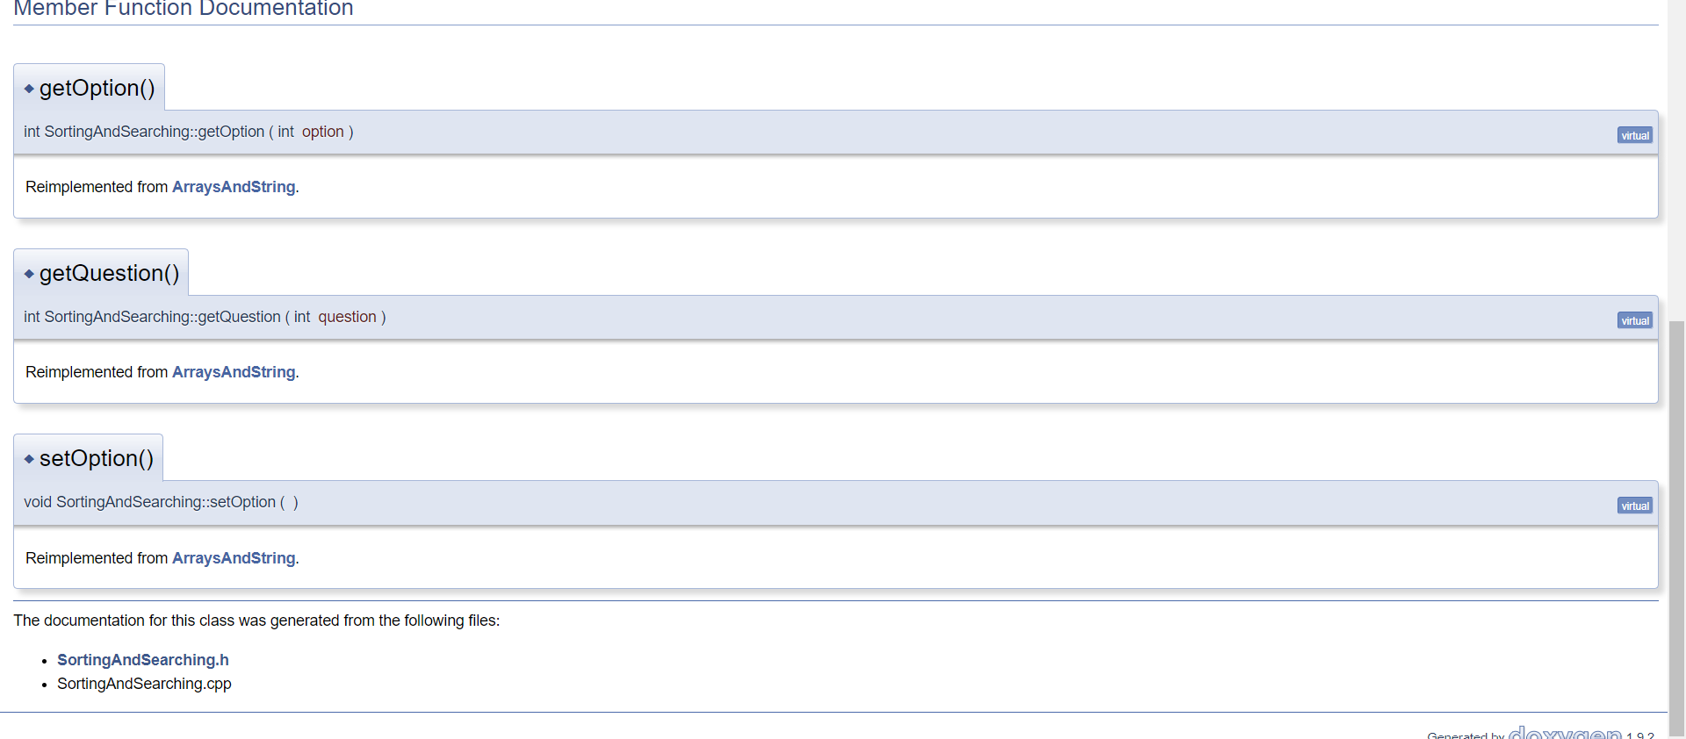1686x739 pixels.
Task: Click the virtual badge in setOption row
Action: [x=1635, y=506]
